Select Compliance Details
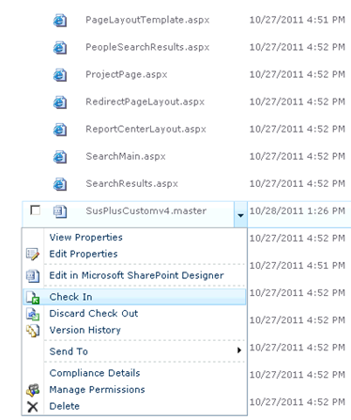 (95, 373)
